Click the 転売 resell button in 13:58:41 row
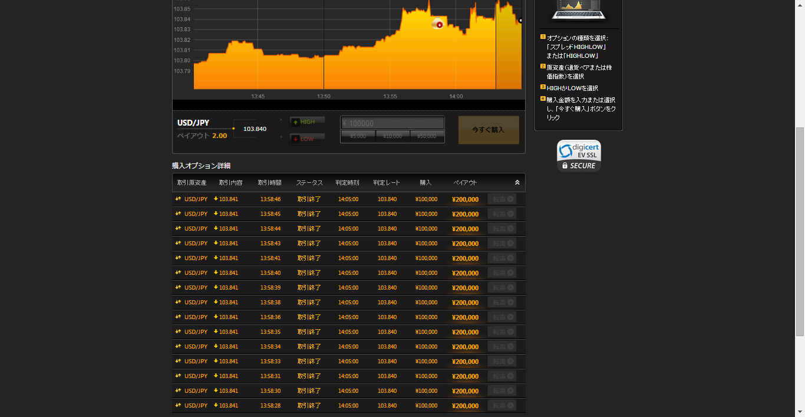805x417 pixels. (x=502, y=258)
